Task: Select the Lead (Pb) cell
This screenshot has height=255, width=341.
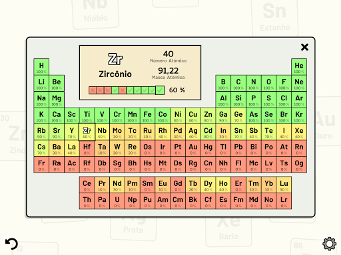Action: click(238, 148)
